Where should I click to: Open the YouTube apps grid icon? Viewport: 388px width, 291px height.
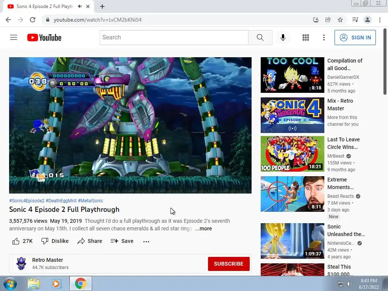306,38
